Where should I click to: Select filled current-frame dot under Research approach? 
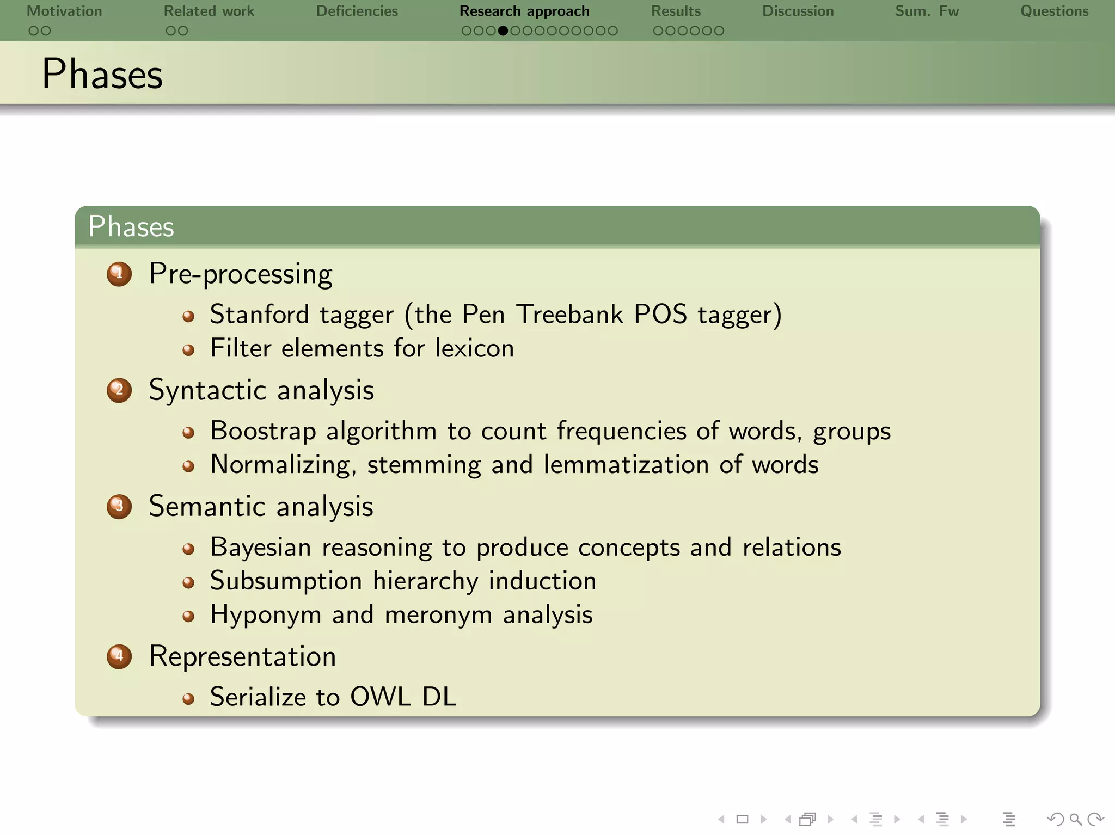tap(503, 31)
